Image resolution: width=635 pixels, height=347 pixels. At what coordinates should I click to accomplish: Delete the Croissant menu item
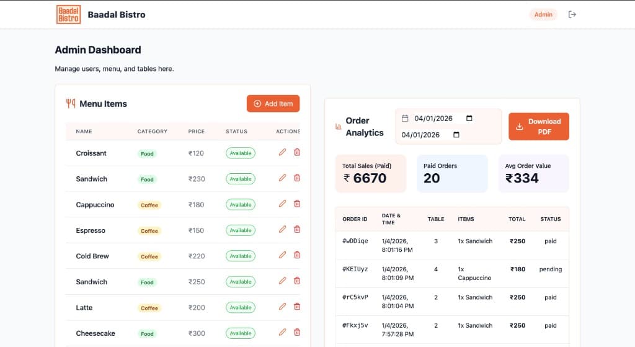coord(297,152)
